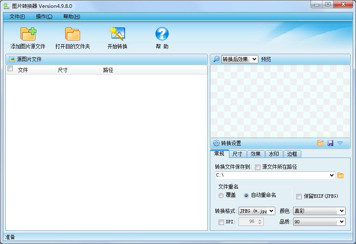Image resolution: width=356 pixels, height=244 pixels.
Task: Expand the C:\ save path dropdown
Action: coord(332,175)
